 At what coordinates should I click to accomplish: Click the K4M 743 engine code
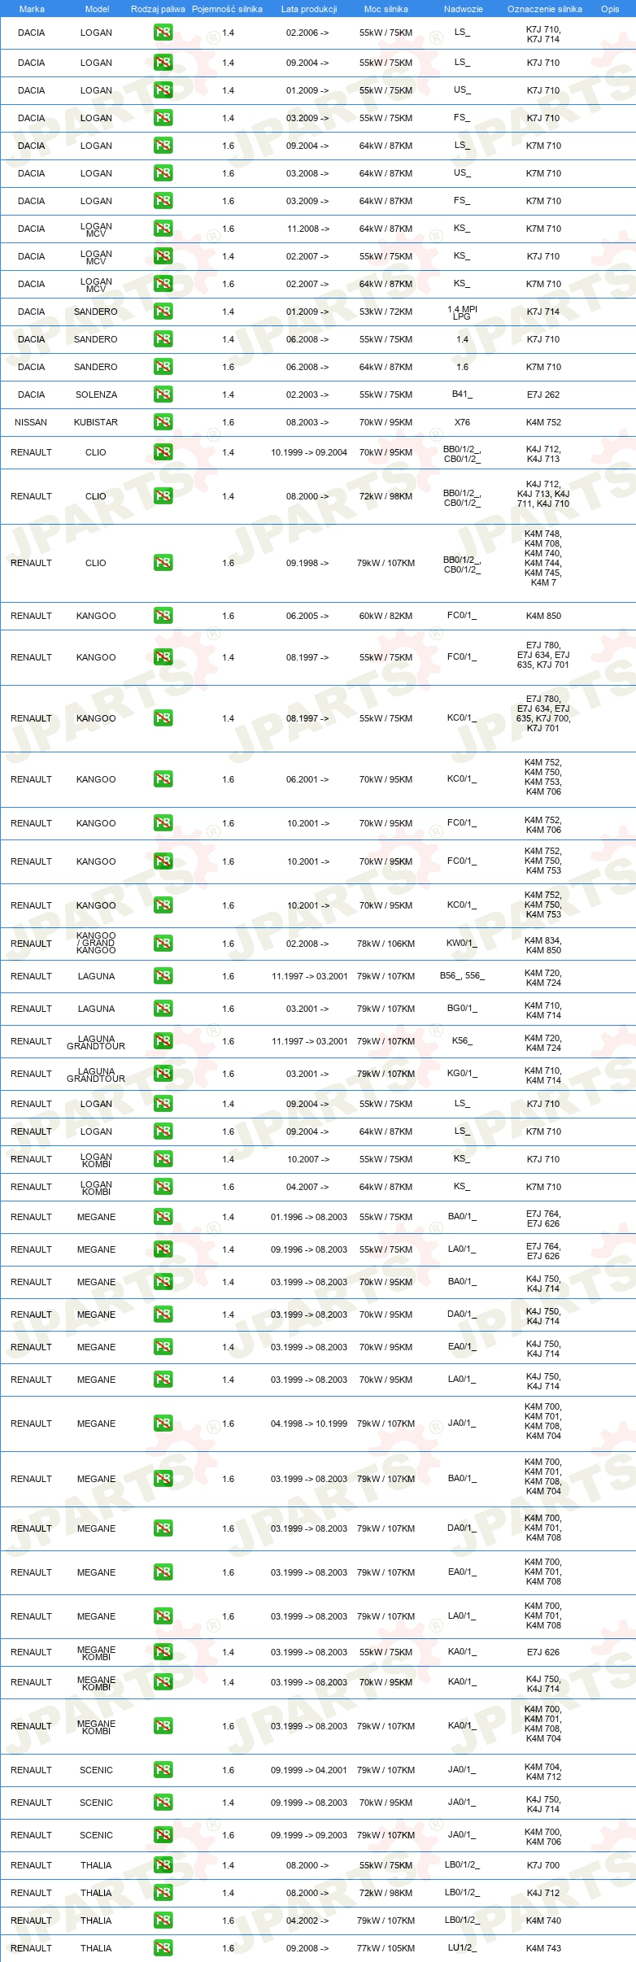543,1948
